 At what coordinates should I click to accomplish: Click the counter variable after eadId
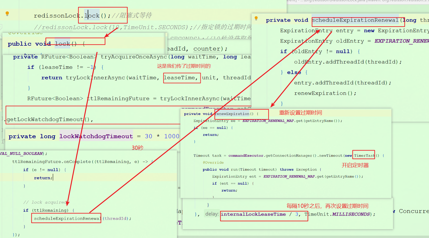(x=207, y=49)
